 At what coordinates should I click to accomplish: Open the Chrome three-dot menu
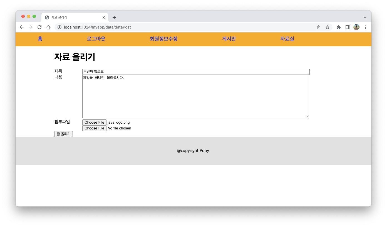[x=365, y=27]
